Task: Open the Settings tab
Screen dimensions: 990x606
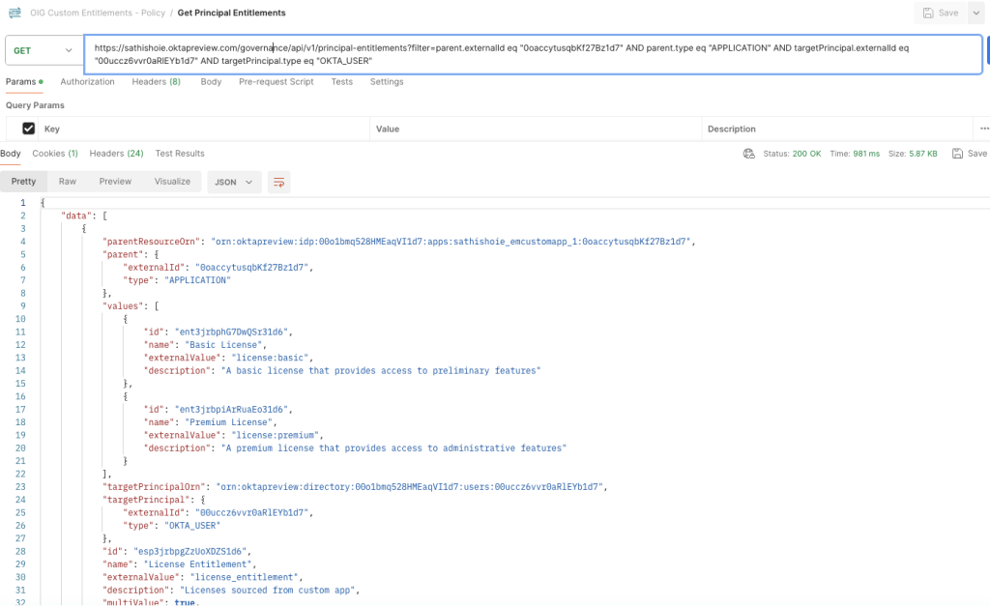Action: coord(387,81)
